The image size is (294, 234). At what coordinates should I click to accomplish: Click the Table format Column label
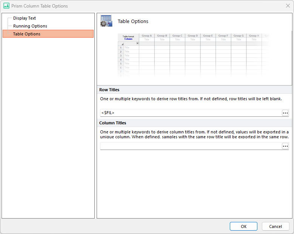coord(128,38)
